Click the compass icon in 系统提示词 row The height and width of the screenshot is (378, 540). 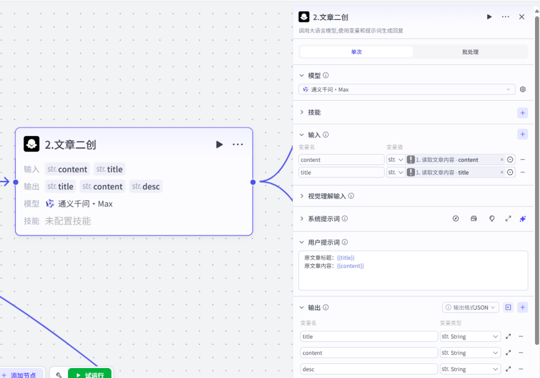455,218
